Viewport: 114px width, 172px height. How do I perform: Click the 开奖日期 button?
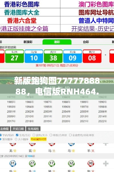(x=18, y=129)
